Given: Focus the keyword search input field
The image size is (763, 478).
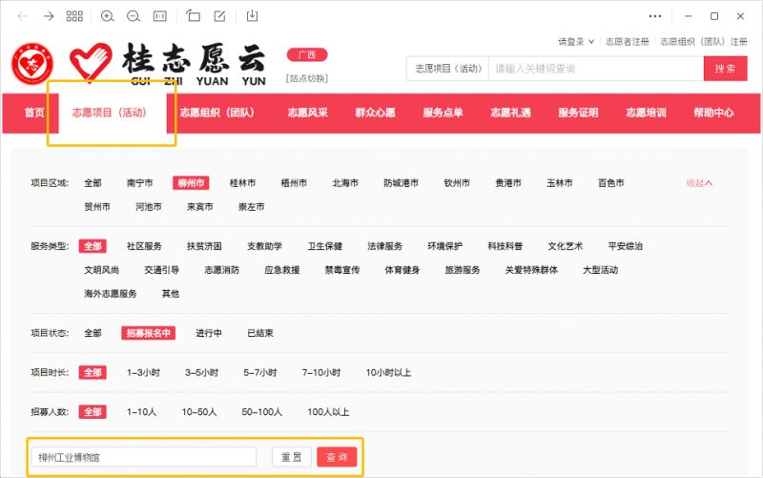Looking at the screenshot, I should (596, 69).
